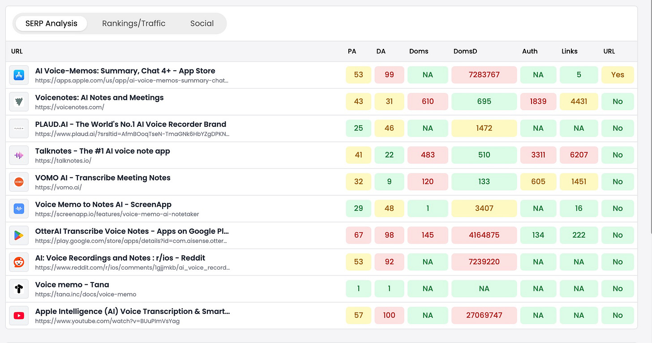The height and width of the screenshot is (343, 652).
Task: Click the Tana favicon icon
Action: click(19, 289)
